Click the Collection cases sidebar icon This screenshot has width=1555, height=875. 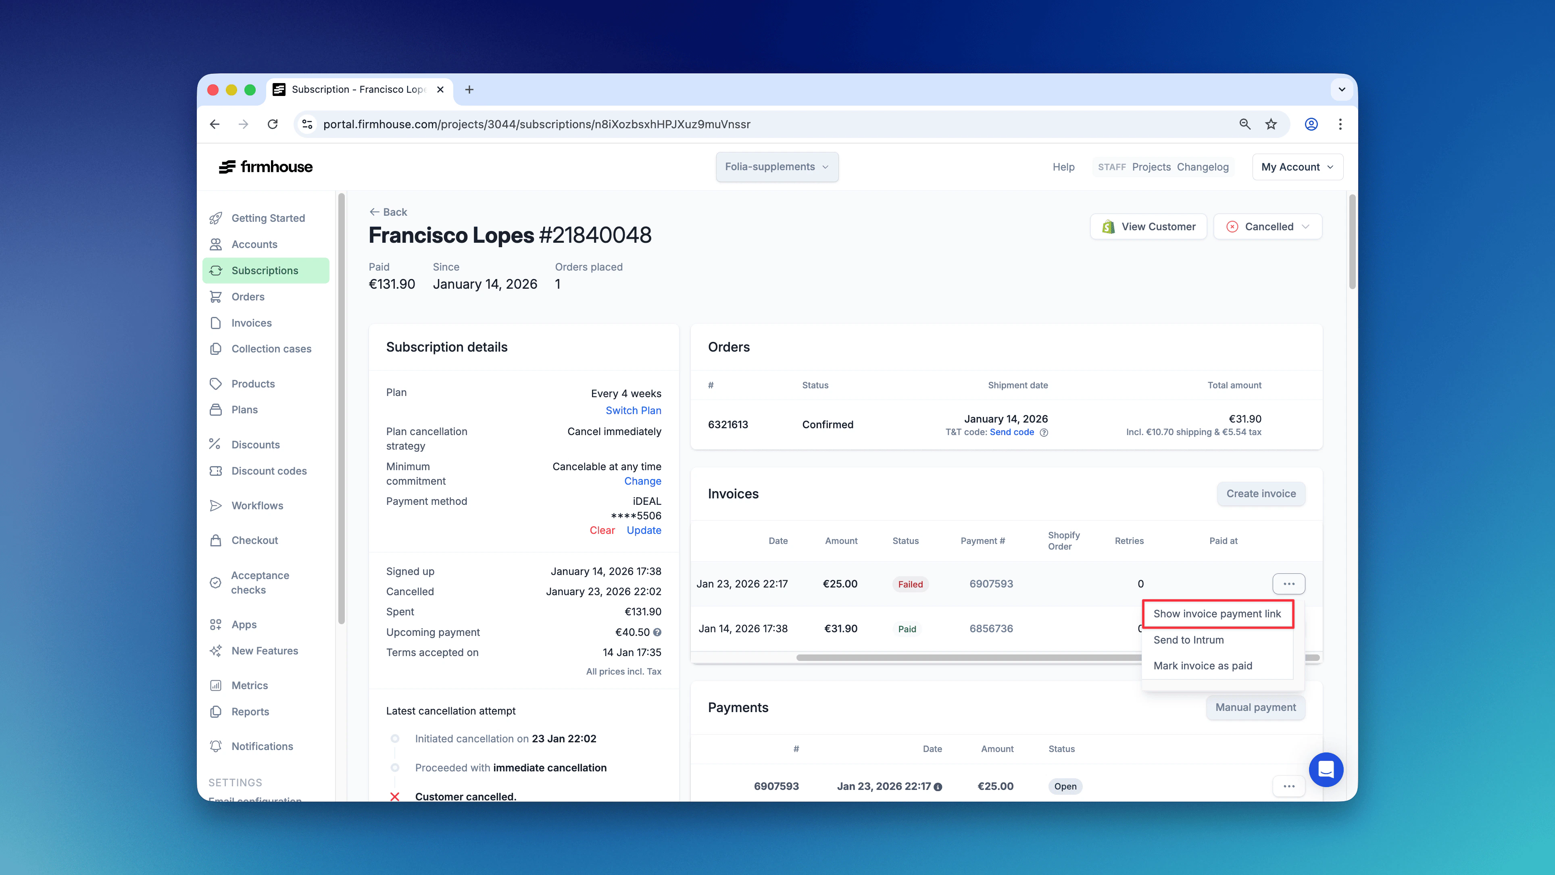217,349
